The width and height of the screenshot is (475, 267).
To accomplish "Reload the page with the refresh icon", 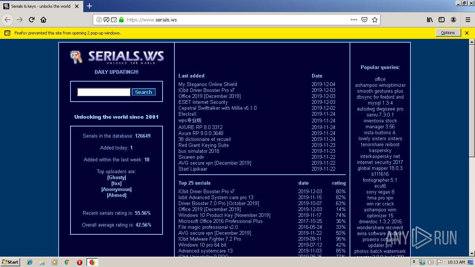I will (x=32, y=20).
